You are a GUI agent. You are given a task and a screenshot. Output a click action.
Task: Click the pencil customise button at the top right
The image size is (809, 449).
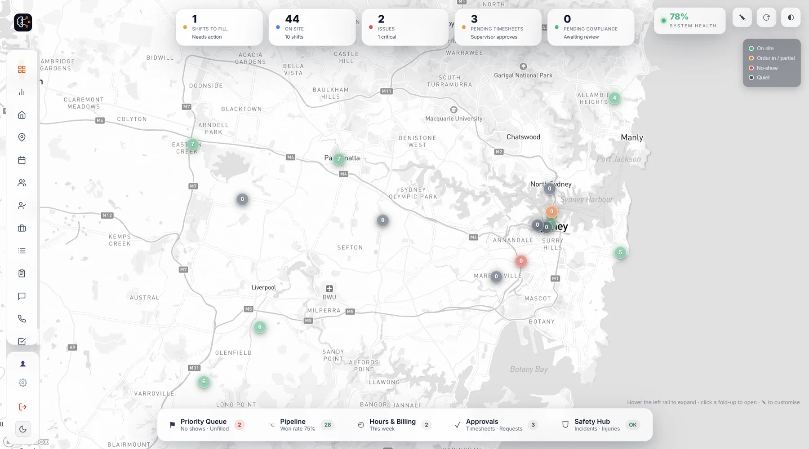coord(742,18)
